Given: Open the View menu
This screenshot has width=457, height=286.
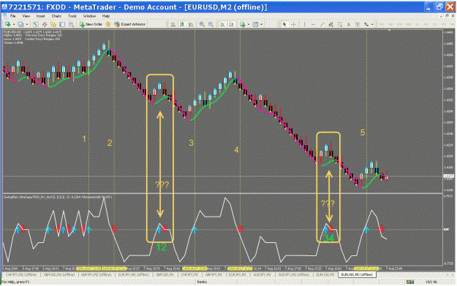Looking at the screenshot, I should coord(26,16).
